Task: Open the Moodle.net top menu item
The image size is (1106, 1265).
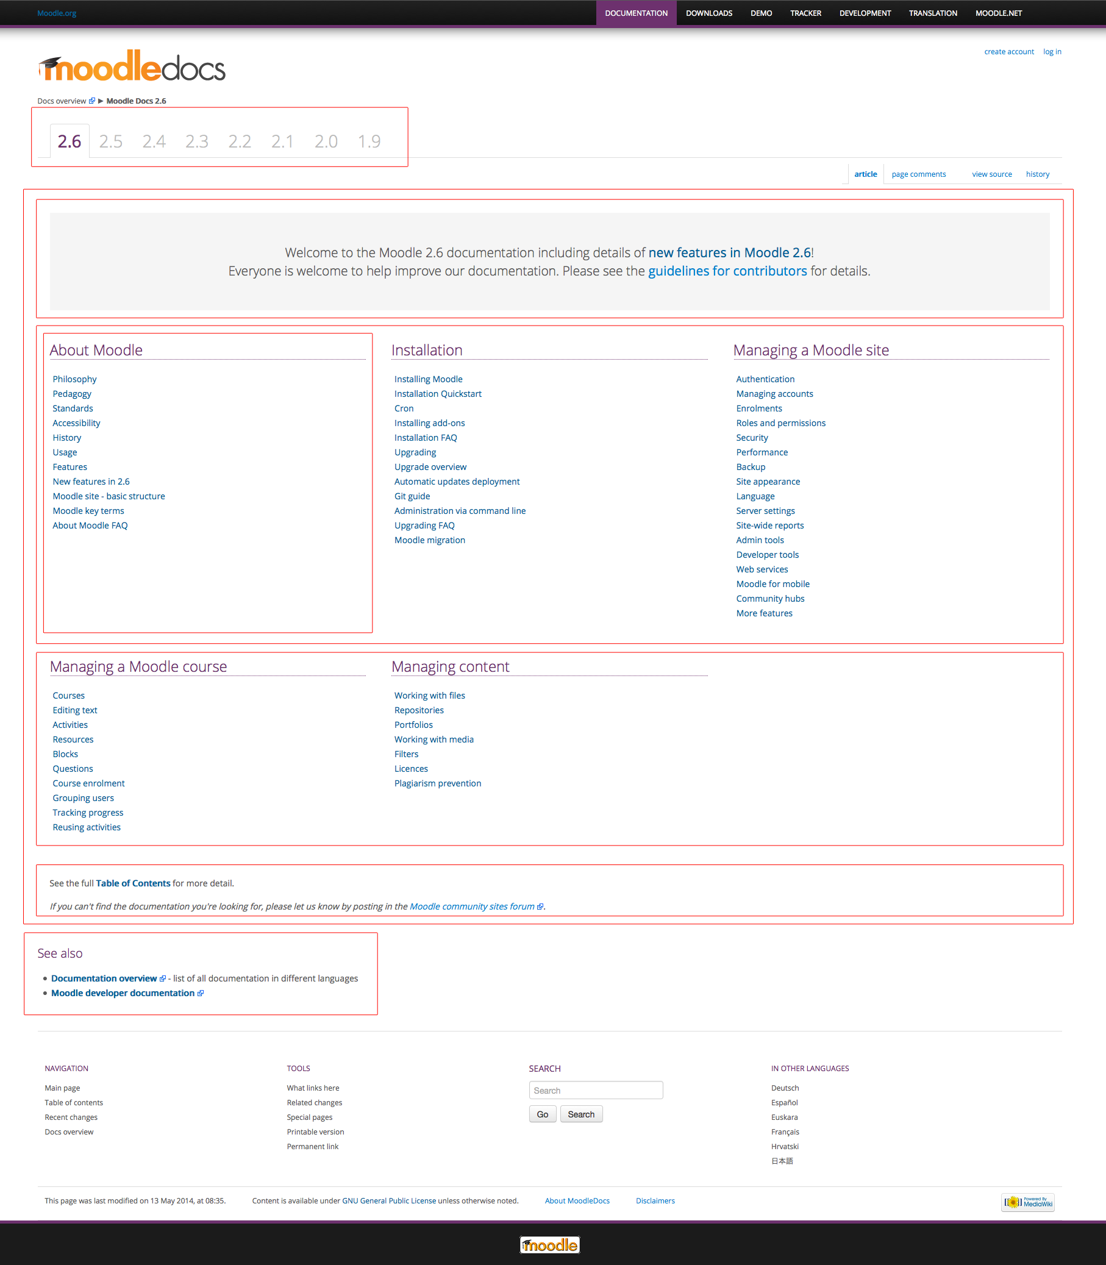Action: coord(998,13)
